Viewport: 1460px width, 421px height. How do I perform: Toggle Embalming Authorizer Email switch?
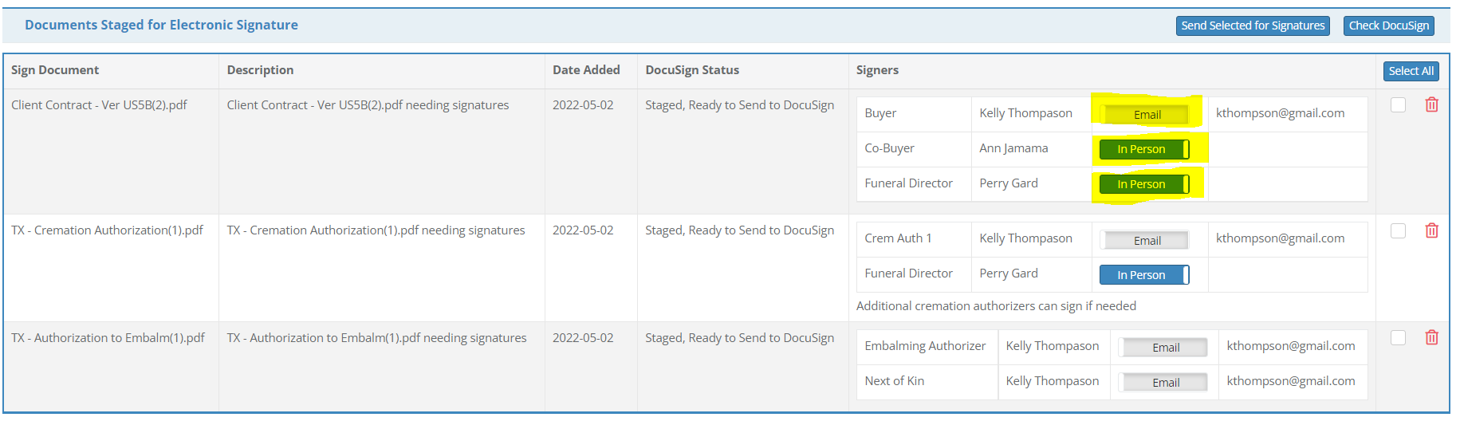click(x=1165, y=348)
